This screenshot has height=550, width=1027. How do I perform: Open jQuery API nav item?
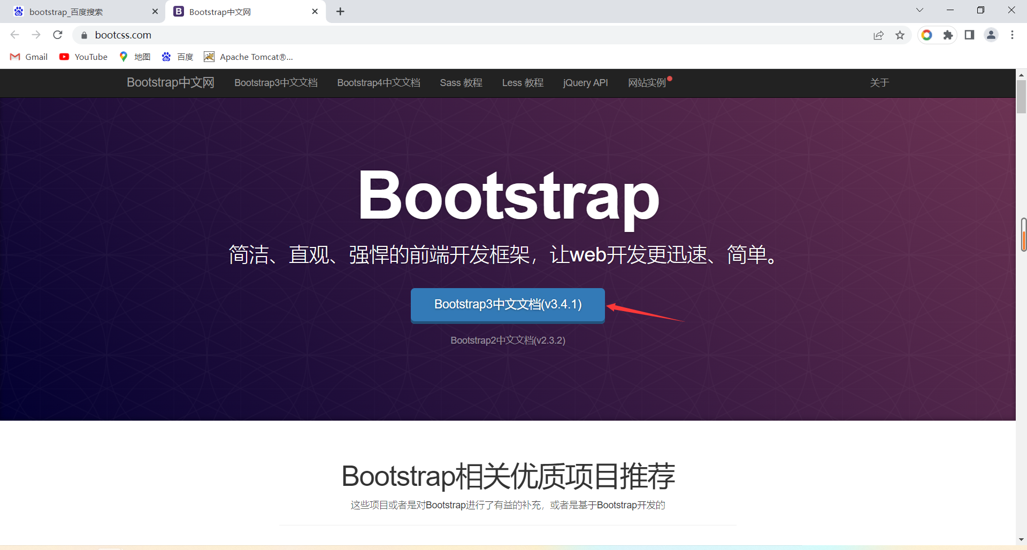click(x=586, y=83)
